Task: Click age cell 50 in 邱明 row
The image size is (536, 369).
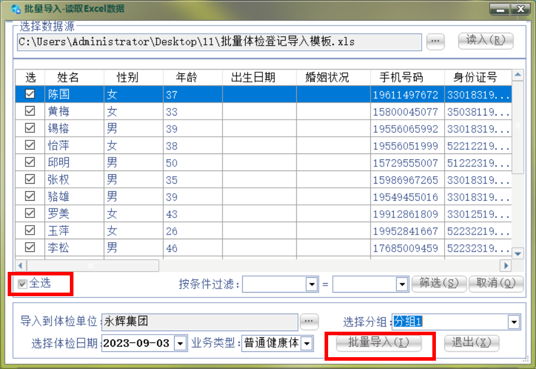Action: 193,162
